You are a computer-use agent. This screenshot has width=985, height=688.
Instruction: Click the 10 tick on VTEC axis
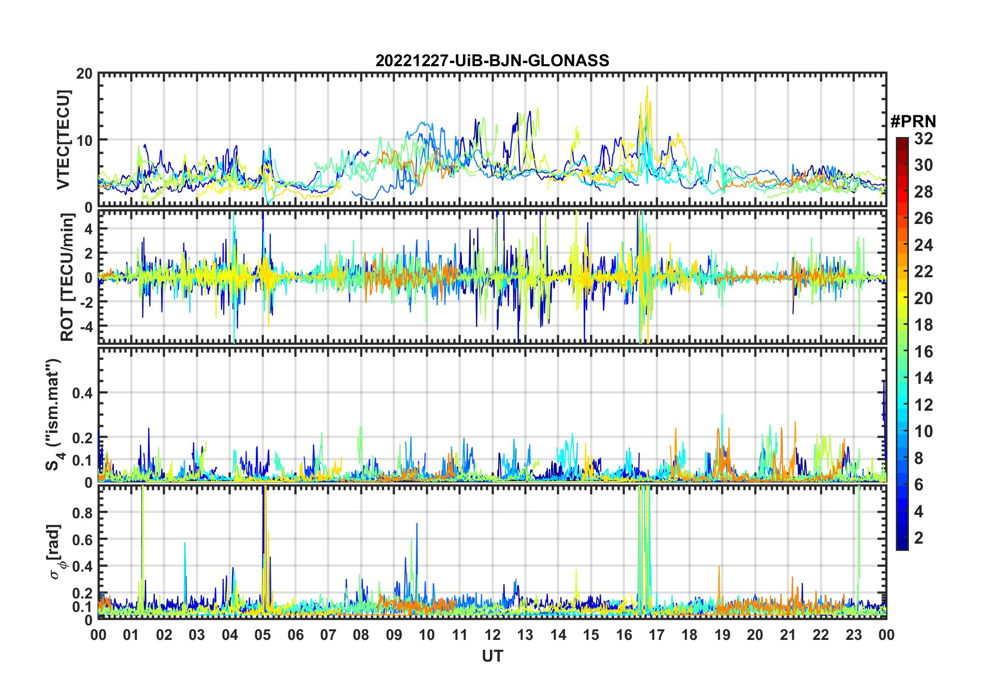click(x=85, y=140)
